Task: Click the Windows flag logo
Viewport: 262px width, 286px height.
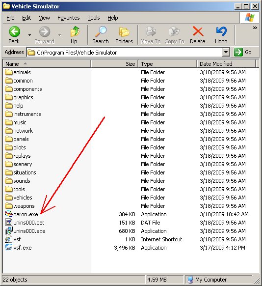Action: pos(250,18)
